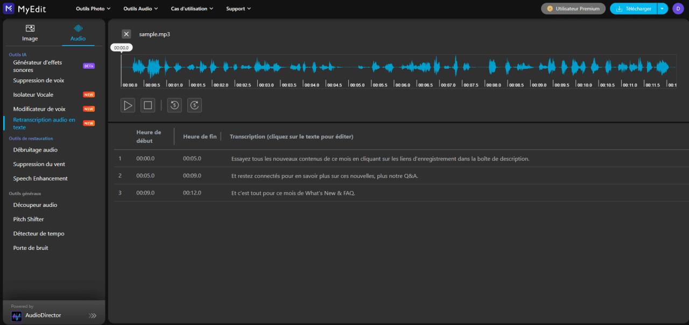The height and width of the screenshot is (325, 689).
Task: Open Détecteur de tempo tool
Action: (x=39, y=234)
